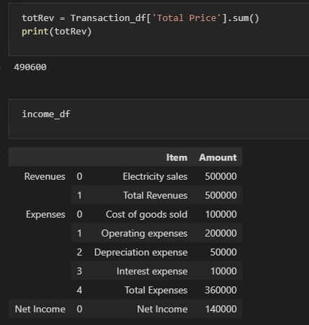Screen dimensions: 309x325
Task: Select the Net Income index label
Action: (x=40, y=309)
